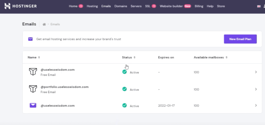Open the Home menu item
The image size is (265, 125).
point(73,6)
